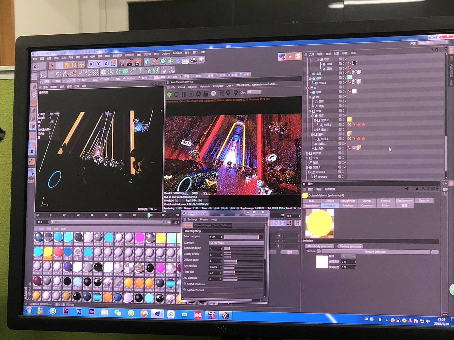Viewport: 454px width, 340px height.
Task: Open Live Viewer settings gear icon
Action: pyautogui.click(x=198, y=94)
